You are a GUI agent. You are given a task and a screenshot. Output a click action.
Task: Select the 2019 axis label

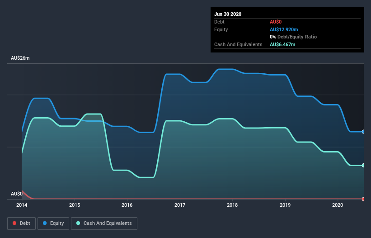tap(285, 205)
